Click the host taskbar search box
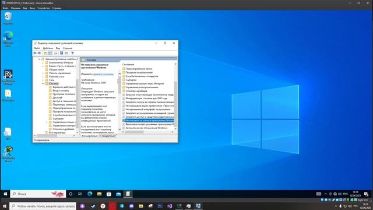 (43, 206)
